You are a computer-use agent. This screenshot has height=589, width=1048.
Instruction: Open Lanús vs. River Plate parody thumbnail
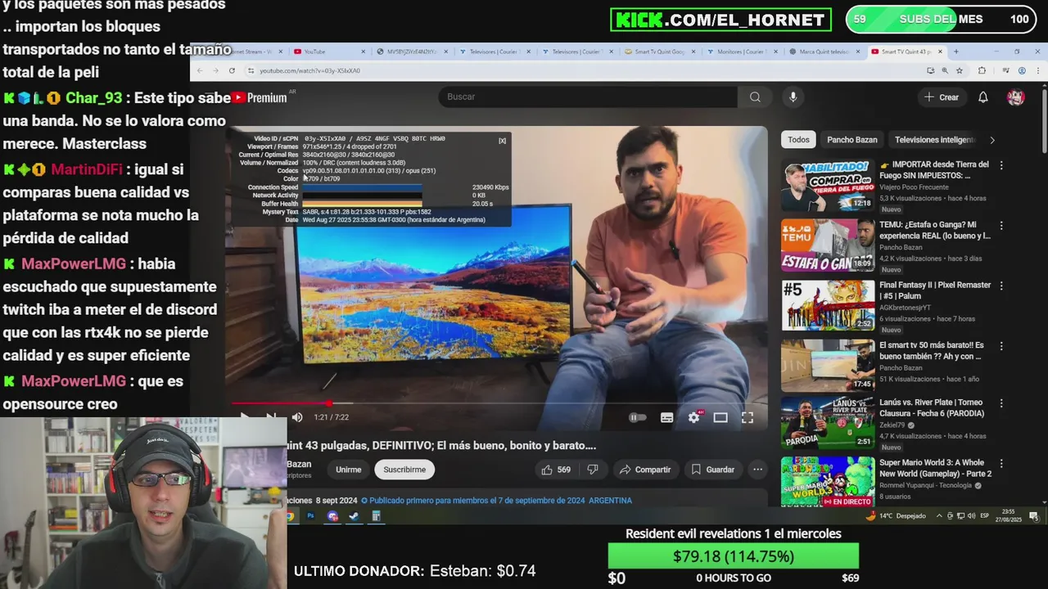pos(828,423)
